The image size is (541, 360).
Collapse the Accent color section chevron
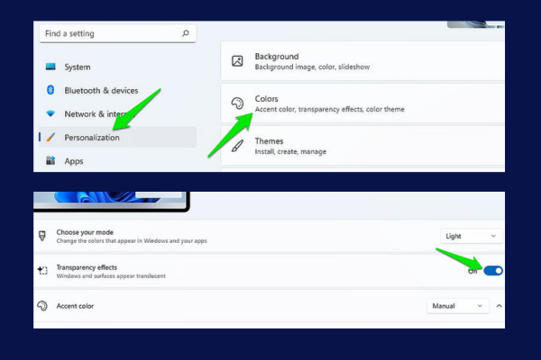499,306
